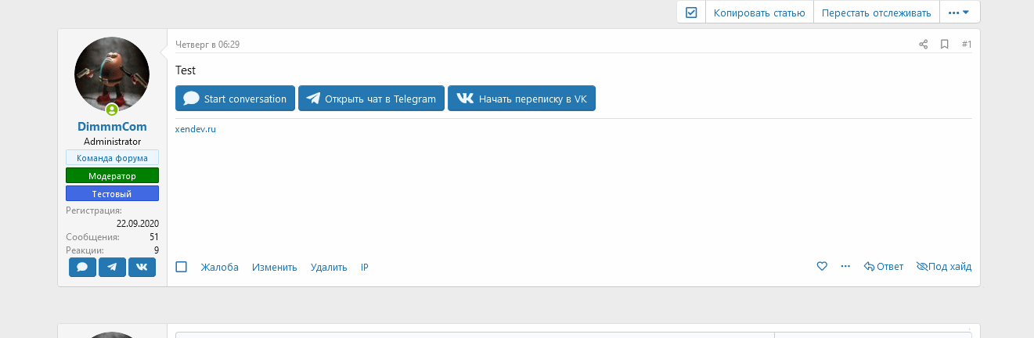Click the Жалоба report link
This screenshot has width=1034, height=338.
[219, 268]
